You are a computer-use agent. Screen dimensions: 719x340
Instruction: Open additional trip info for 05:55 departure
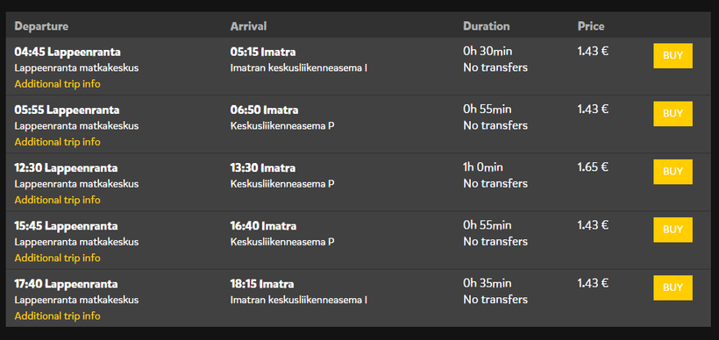tap(57, 142)
